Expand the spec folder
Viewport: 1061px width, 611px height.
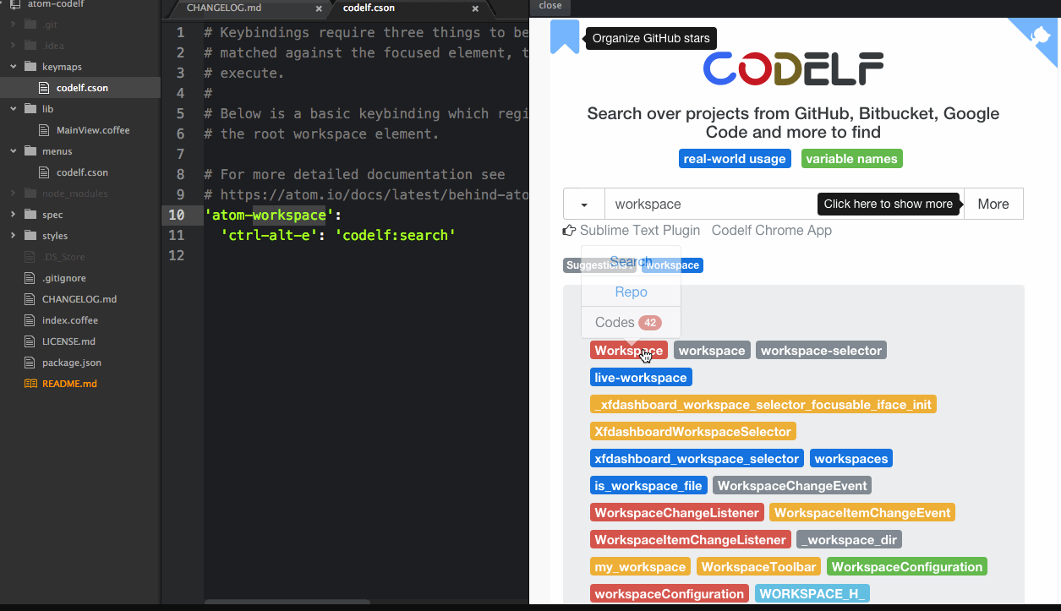click(13, 215)
